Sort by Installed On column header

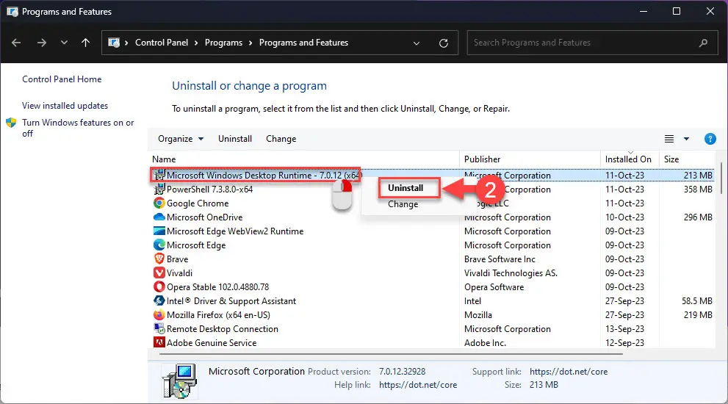(630, 159)
